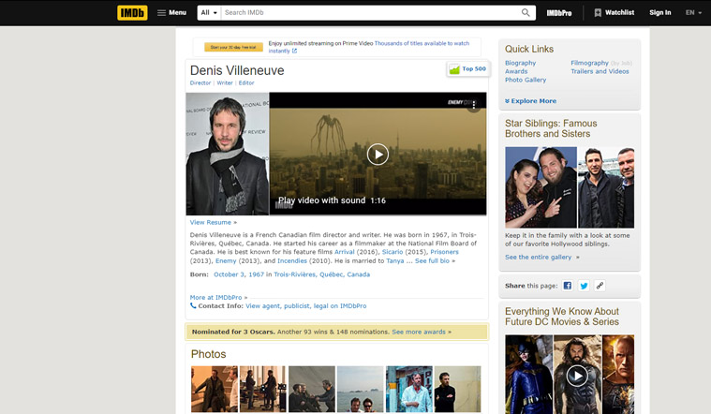The width and height of the screenshot is (711, 414).
Task: Expand Explore More in Quick Links
Action: pyautogui.click(x=531, y=101)
